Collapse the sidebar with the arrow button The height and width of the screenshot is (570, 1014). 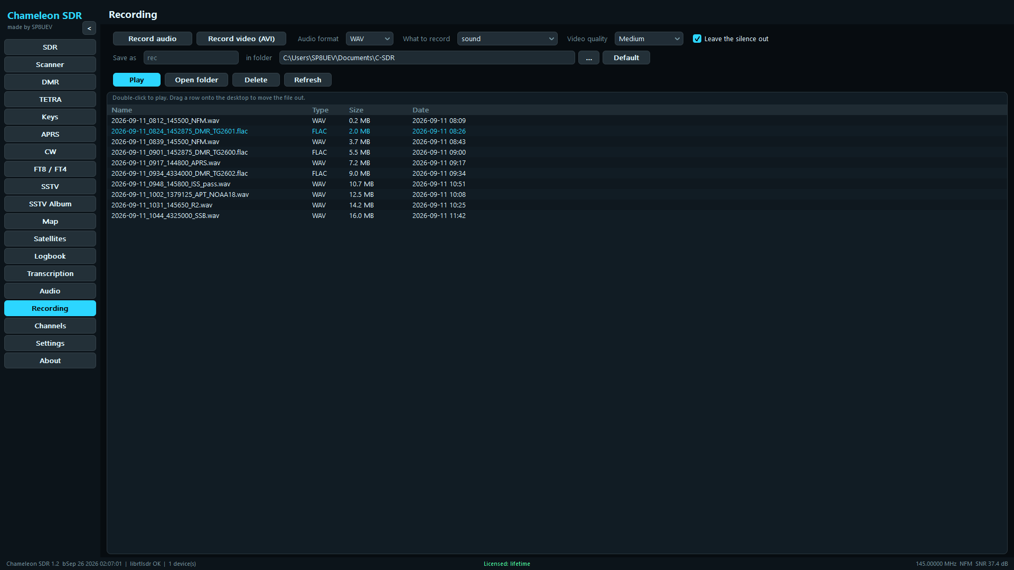pyautogui.click(x=89, y=28)
